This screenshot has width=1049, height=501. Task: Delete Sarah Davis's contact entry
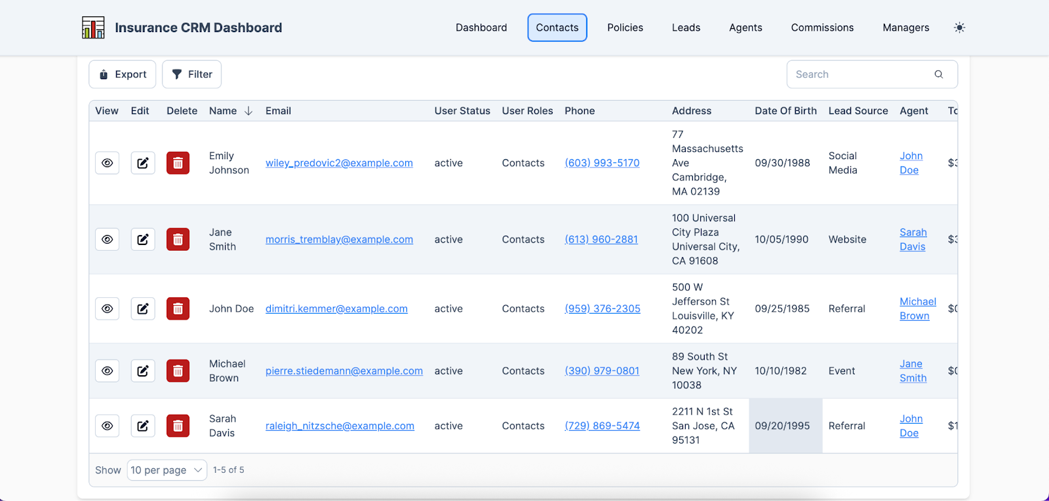click(178, 426)
